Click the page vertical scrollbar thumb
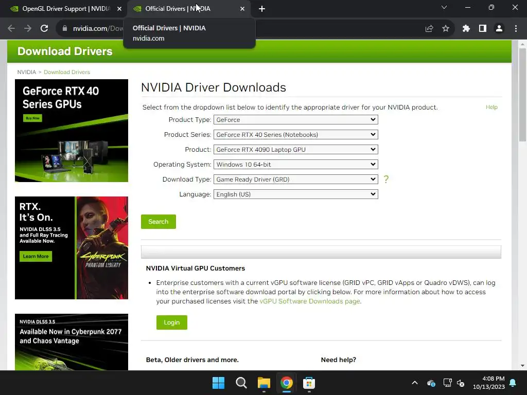527x395 pixels. click(522, 95)
